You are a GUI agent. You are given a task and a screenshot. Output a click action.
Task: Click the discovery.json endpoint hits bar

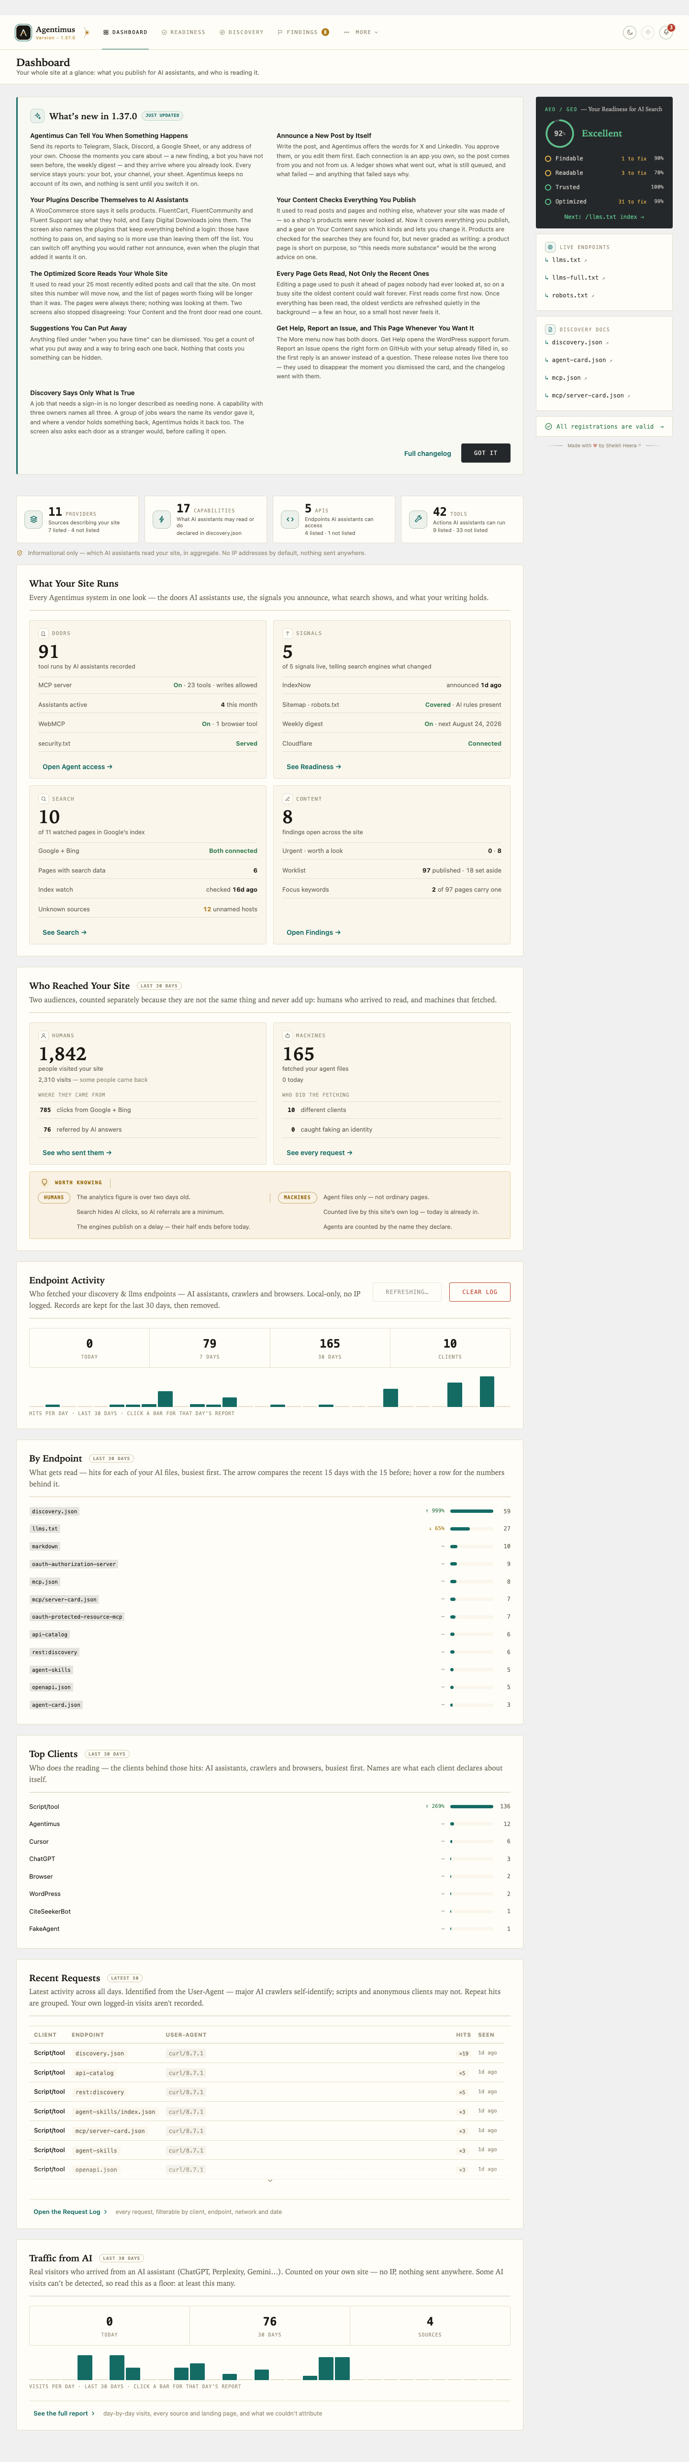(471, 1511)
